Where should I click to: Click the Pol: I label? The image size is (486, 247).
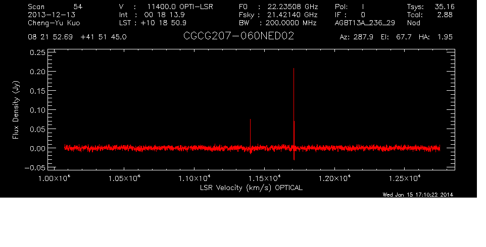[350, 7]
